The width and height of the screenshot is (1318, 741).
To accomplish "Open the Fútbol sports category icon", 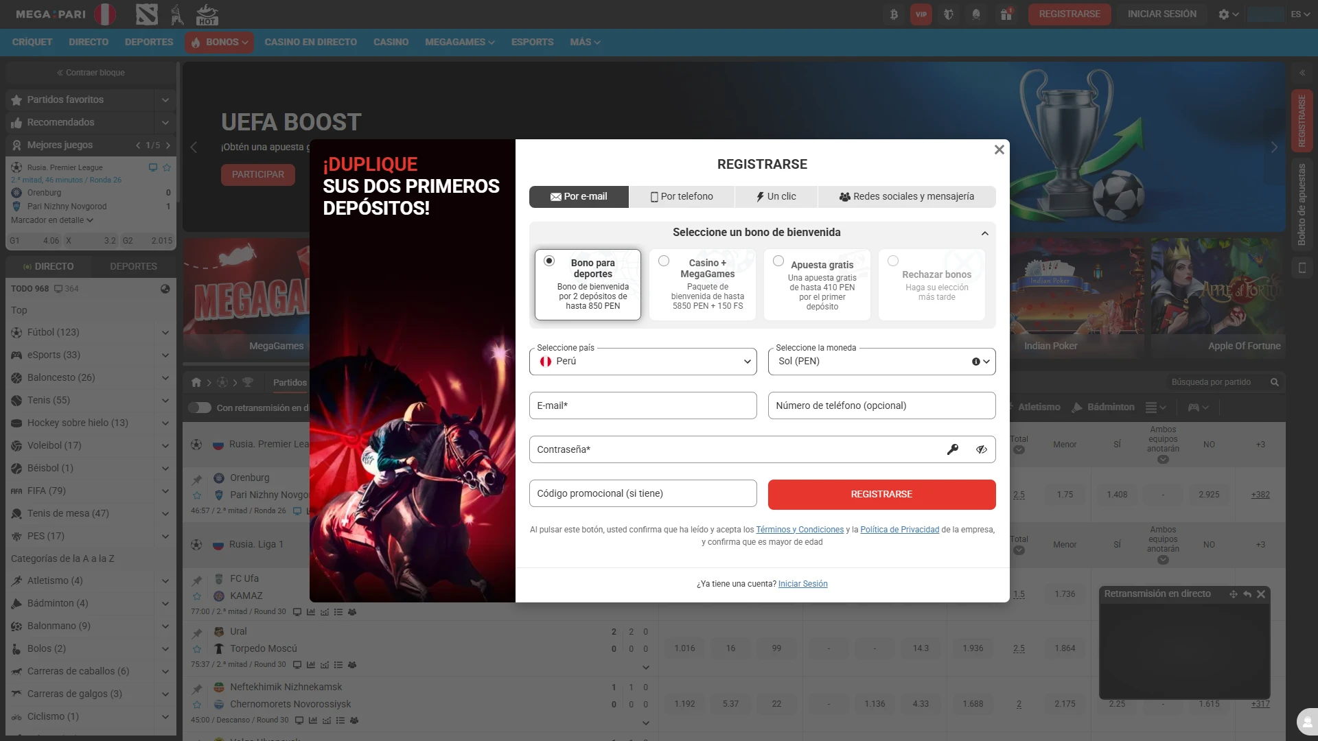I will pos(16,332).
